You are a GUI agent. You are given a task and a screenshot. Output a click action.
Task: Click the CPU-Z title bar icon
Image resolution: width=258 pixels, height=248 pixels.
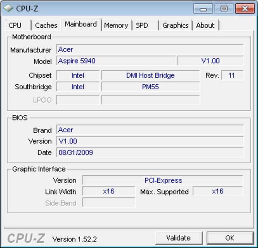tap(8, 8)
